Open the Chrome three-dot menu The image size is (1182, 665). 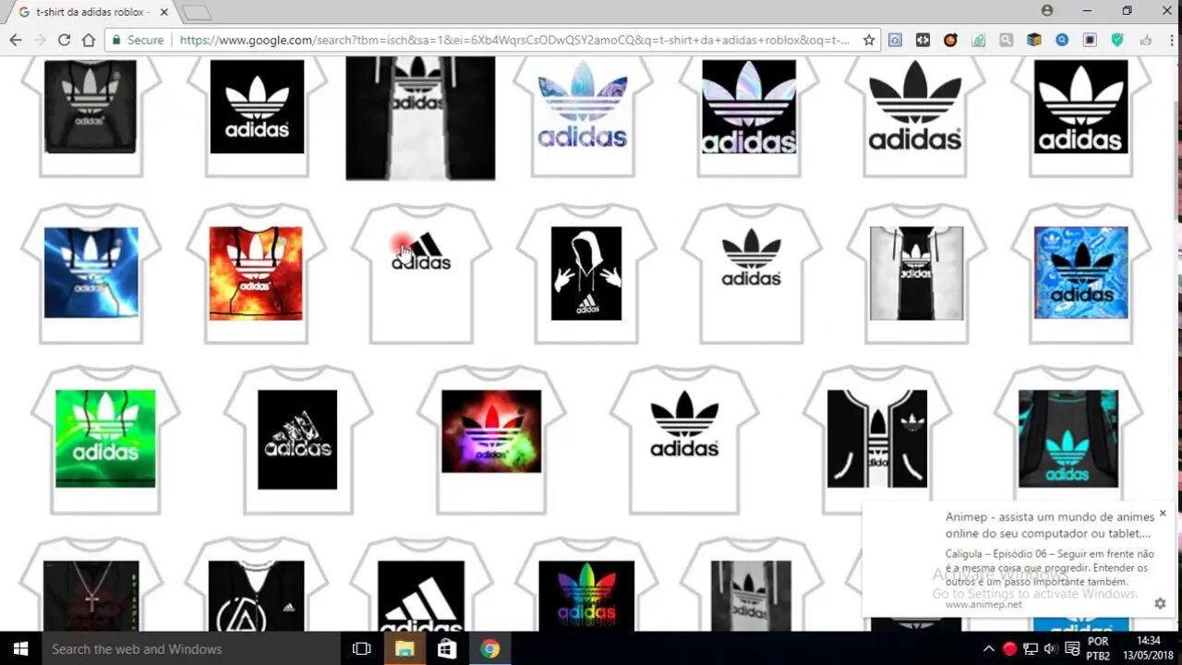(x=1171, y=40)
